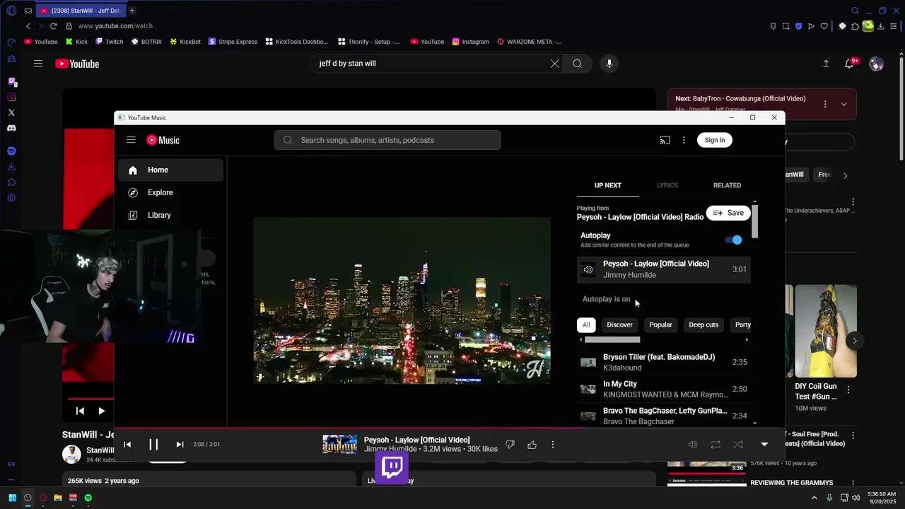This screenshot has width=905, height=509.
Task: Skip to previous track in Music player
Action: point(127,445)
